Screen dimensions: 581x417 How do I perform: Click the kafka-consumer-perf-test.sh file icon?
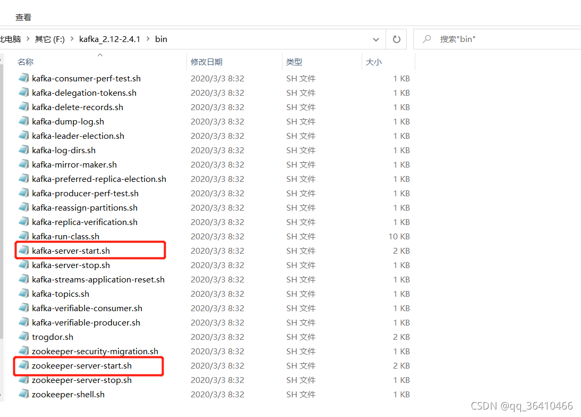(24, 78)
